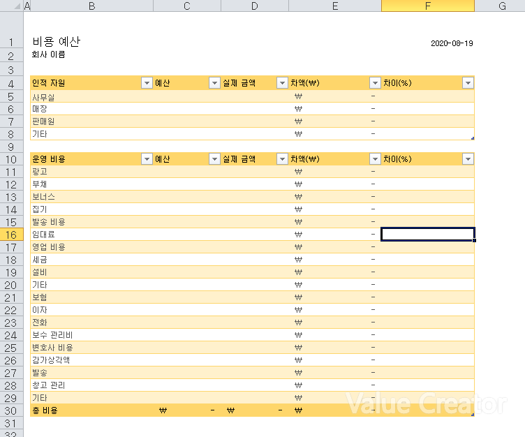
Task: Open 예산 filter dropdown in row 4
Action: pyautogui.click(x=214, y=82)
